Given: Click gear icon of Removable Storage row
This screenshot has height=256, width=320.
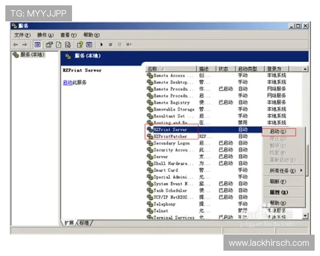Looking at the screenshot, I should coord(150,109).
